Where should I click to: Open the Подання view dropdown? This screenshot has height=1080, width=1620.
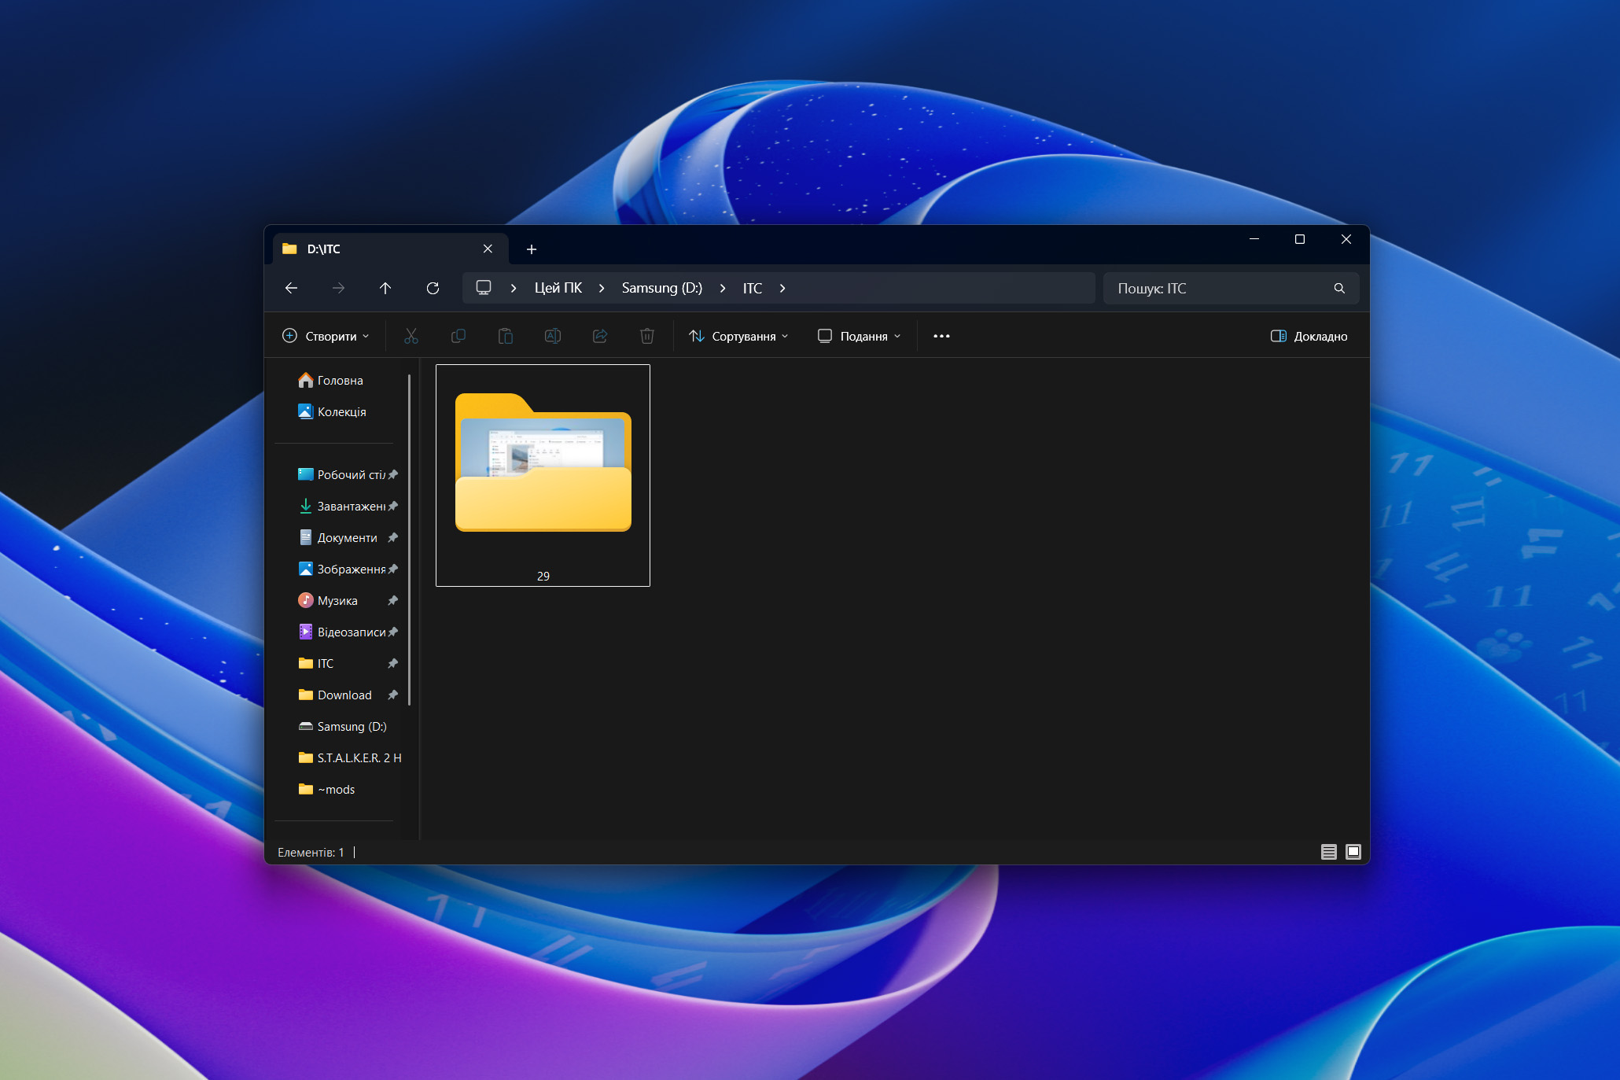point(859,336)
